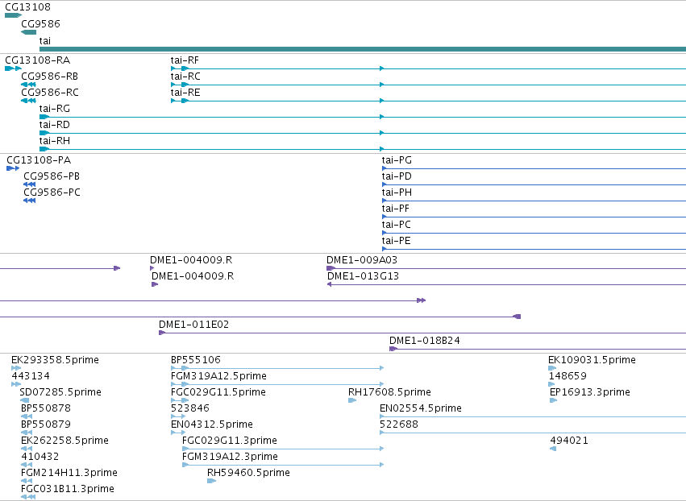Viewport: 686px width, 501px height.
Task: Click arrow glyph under RH17608.5prime
Action: [352, 400]
